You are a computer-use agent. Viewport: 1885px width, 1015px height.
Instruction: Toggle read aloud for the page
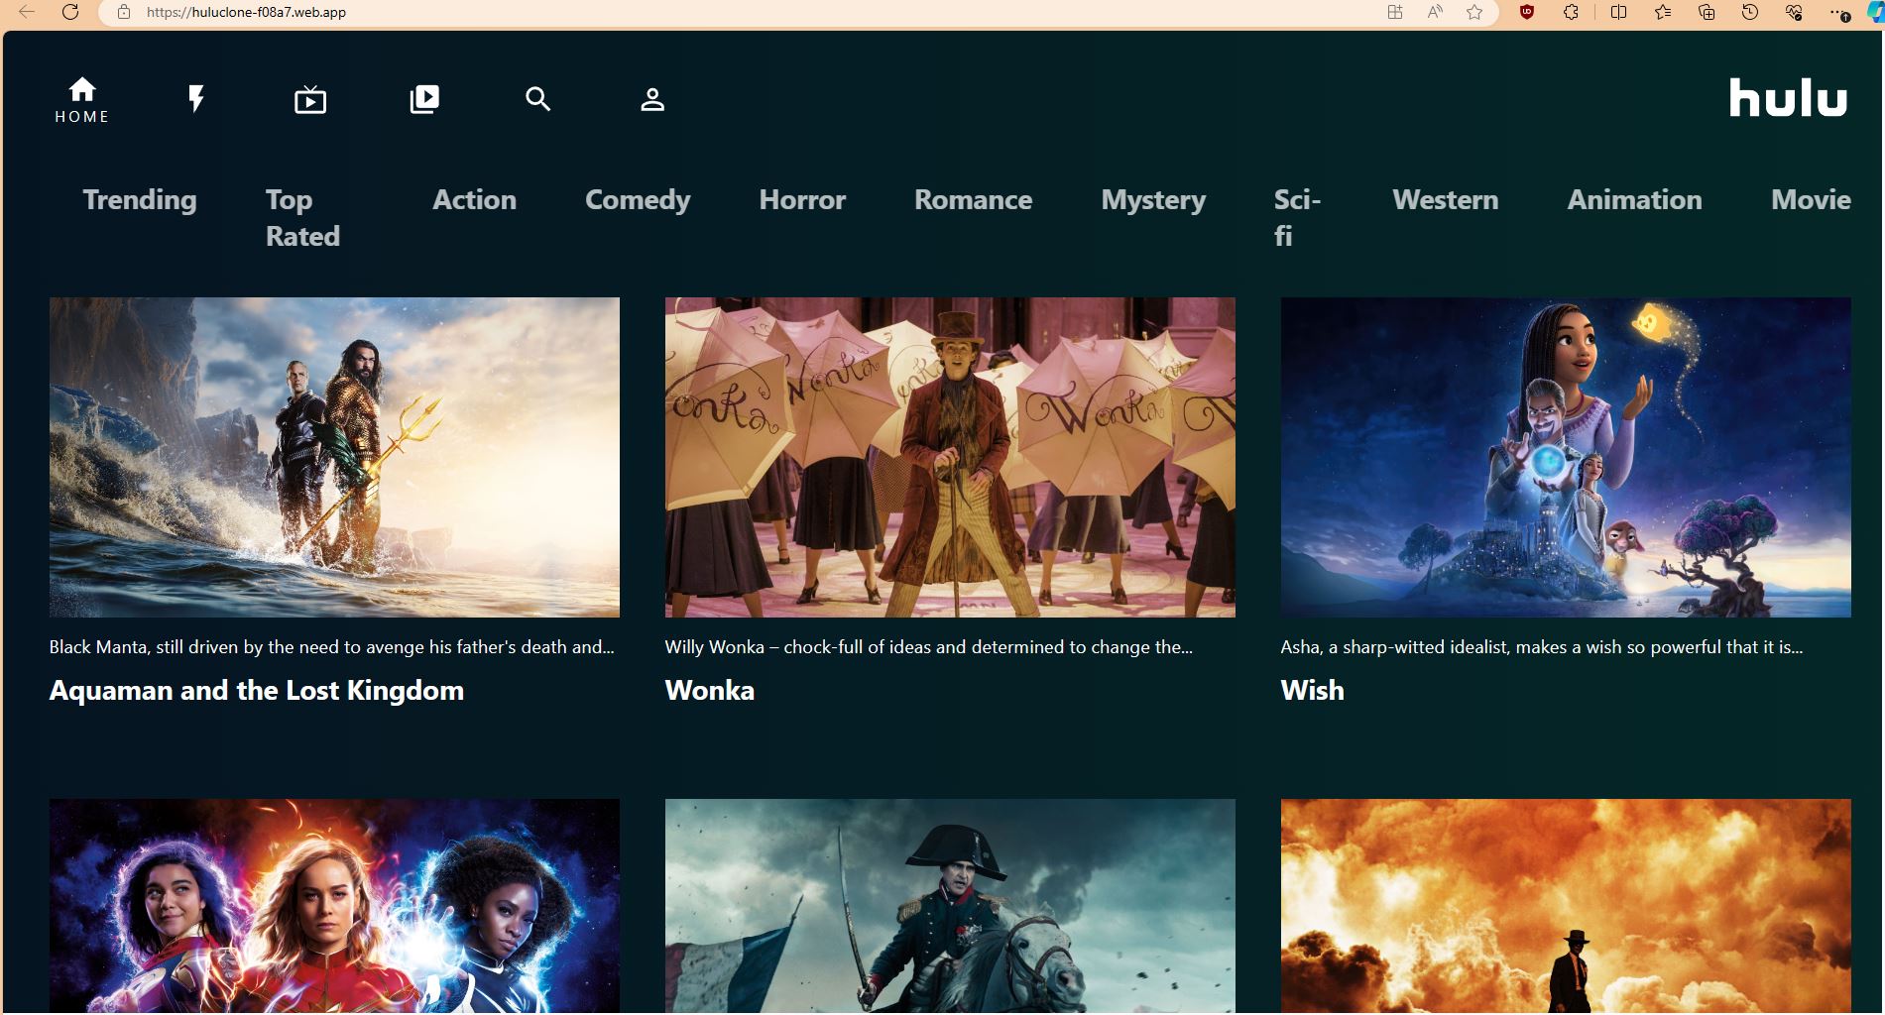[x=1433, y=13]
